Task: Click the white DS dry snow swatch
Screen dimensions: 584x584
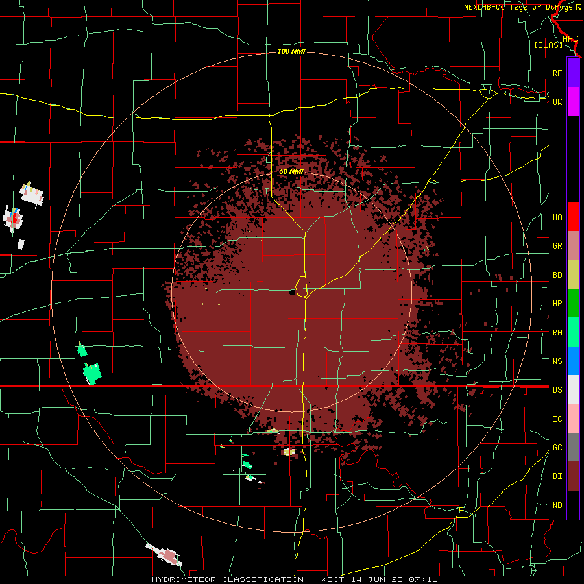Action: (x=573, y=389)
